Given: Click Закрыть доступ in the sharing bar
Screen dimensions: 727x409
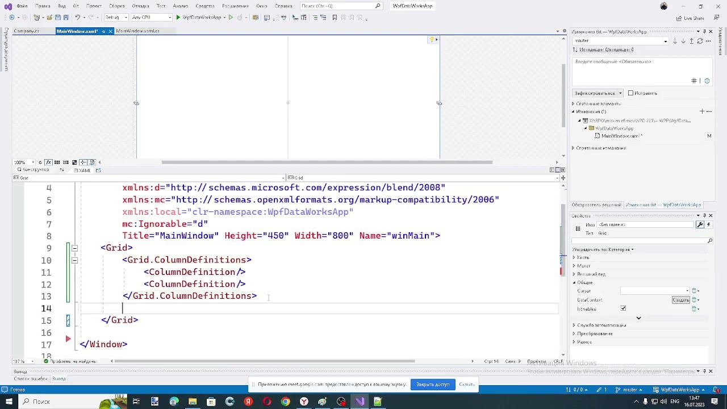Looking at the screenshot, I should click(433, 385).
